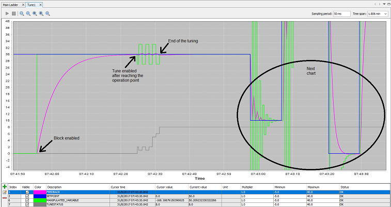This screenshot has height=207, width=391.
Task: Click FEEDBACK row maximum 40.0 cell
Action: [x=323, y=193]
